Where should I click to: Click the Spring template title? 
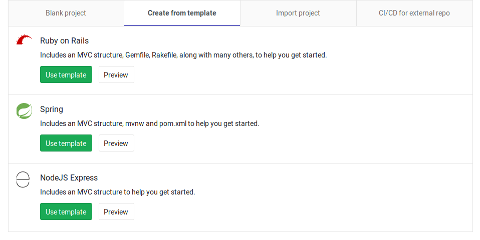52,109
